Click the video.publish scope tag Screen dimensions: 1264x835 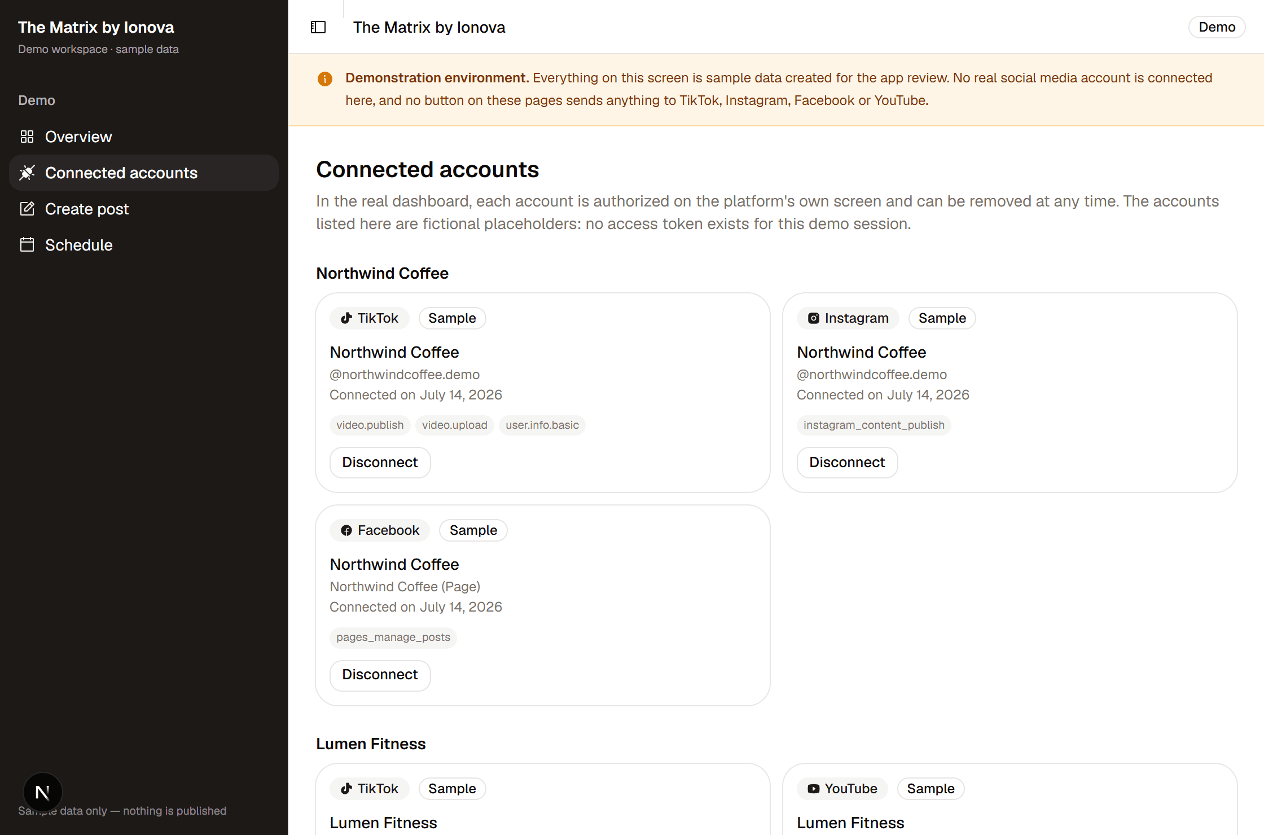[370, 425]
